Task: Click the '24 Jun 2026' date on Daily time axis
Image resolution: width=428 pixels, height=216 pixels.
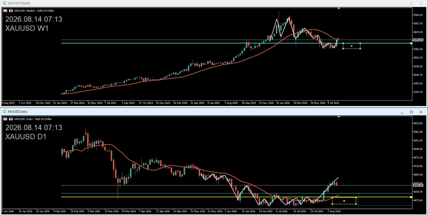Action: (266, 211)
